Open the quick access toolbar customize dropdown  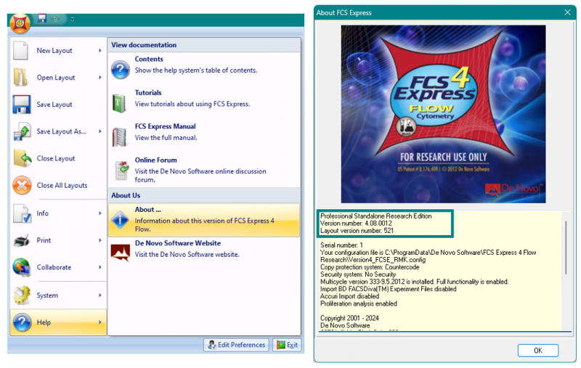point(73,19)
